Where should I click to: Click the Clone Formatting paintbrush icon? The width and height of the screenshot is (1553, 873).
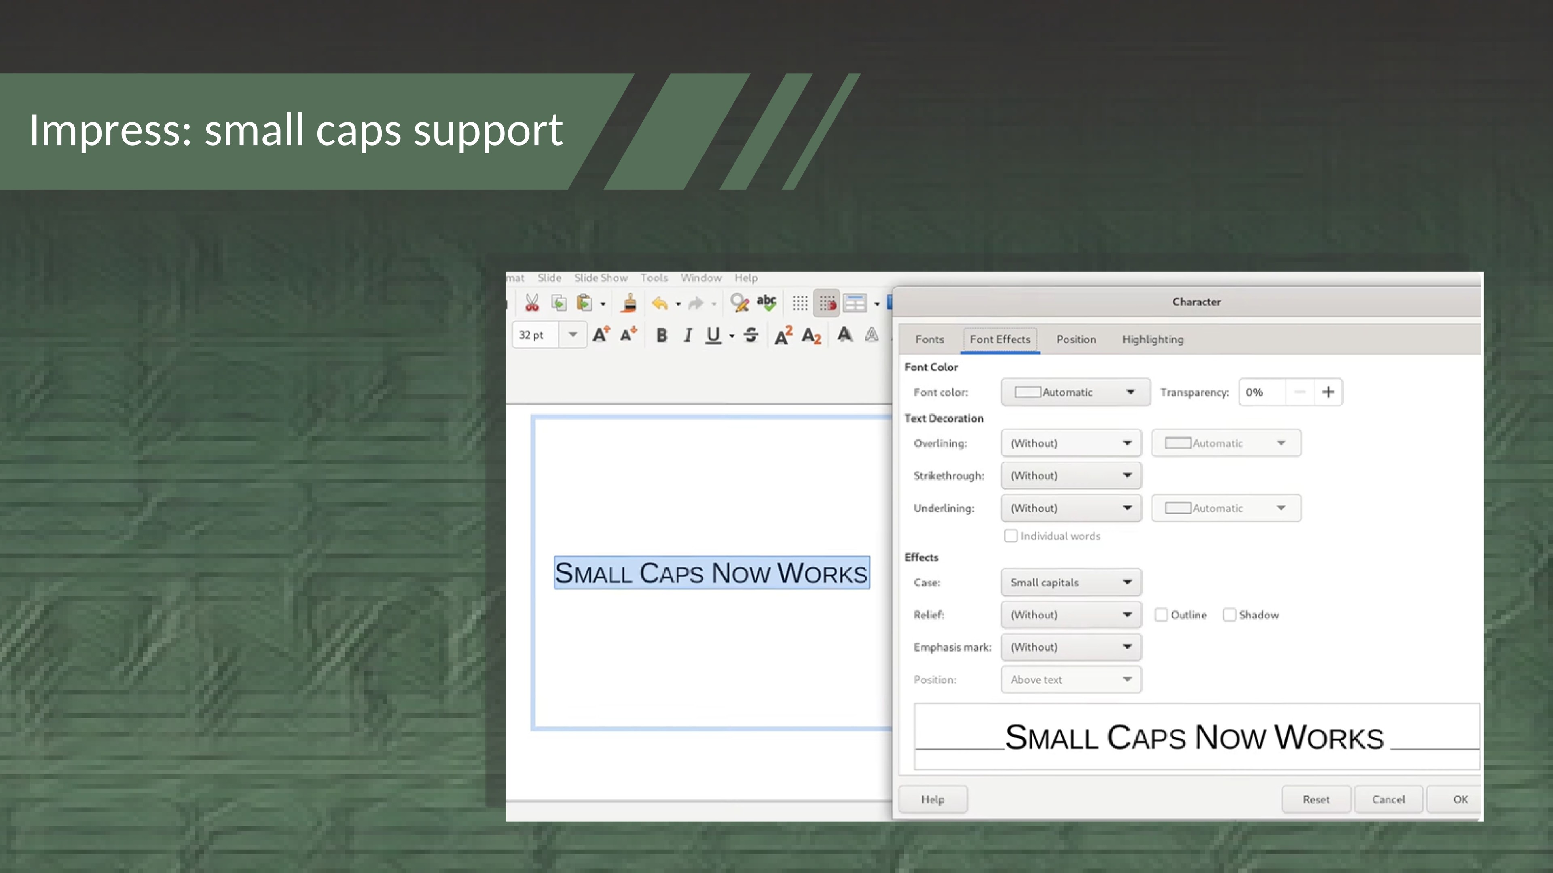[629, 303]
